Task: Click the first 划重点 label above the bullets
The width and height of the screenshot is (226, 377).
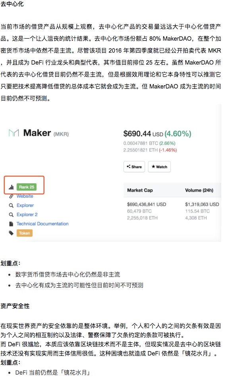Action: point(10,263)
